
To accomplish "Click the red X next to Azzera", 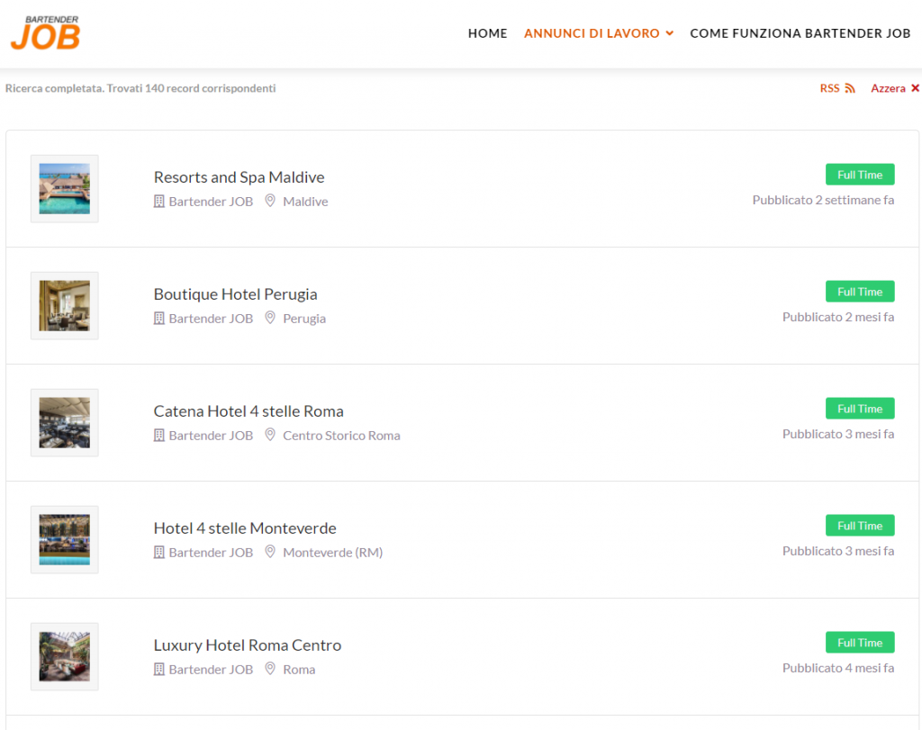I will (x=915, y=88).
